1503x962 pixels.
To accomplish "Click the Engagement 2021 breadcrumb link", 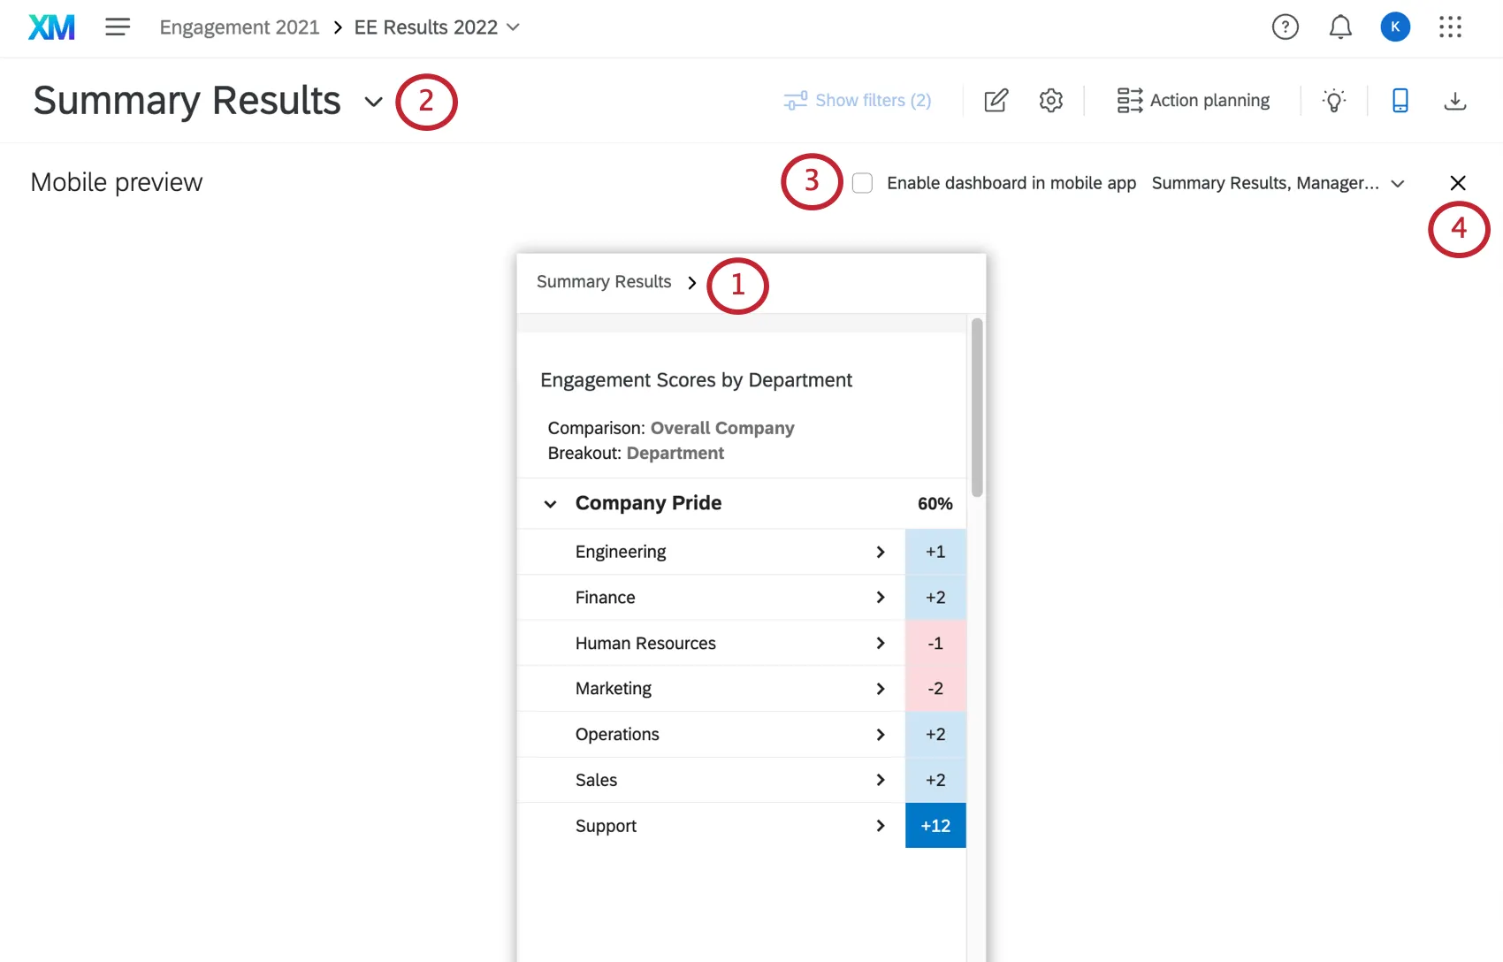I will click(239, 27).
